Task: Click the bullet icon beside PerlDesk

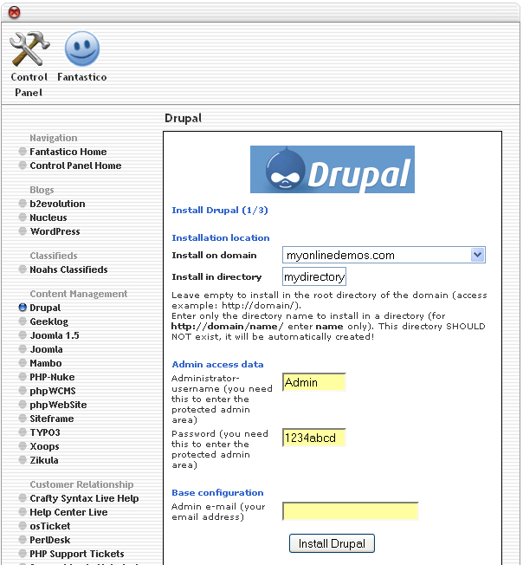Action: click(x=23, y=539)
